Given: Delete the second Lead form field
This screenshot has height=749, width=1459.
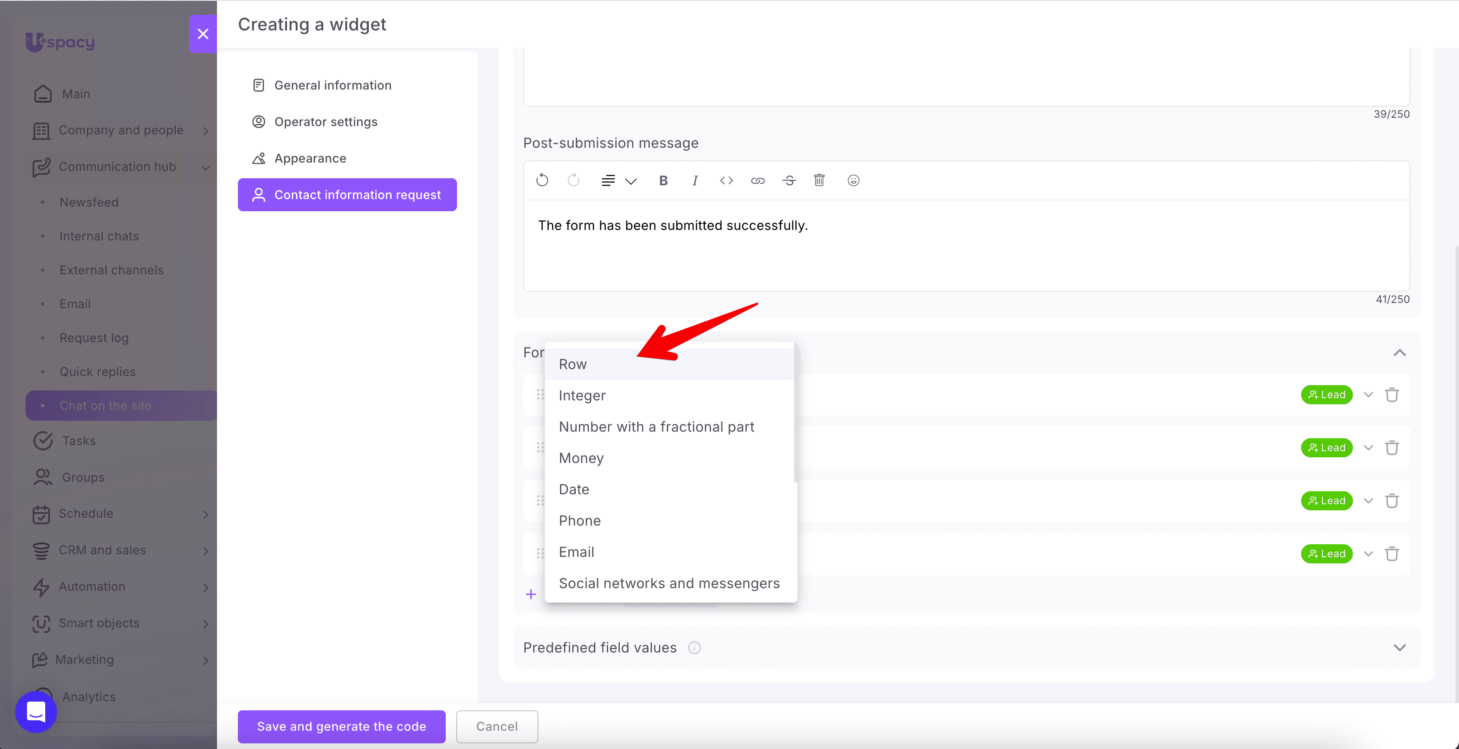Looking at the screenshot, I should 1392,448.
